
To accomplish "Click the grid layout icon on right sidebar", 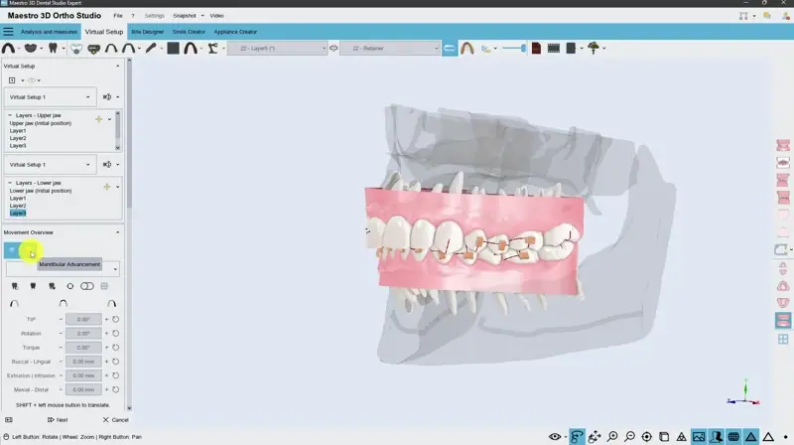I will point(783,339).
